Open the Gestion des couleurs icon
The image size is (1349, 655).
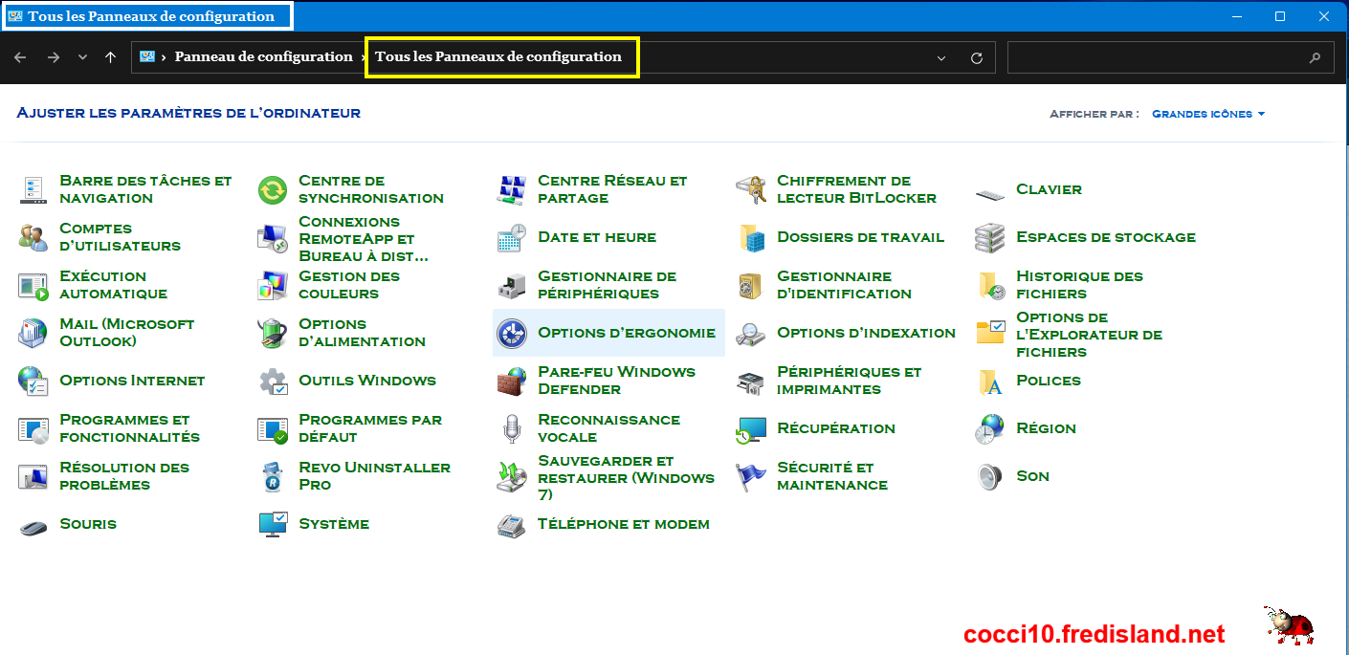[273, 285]
